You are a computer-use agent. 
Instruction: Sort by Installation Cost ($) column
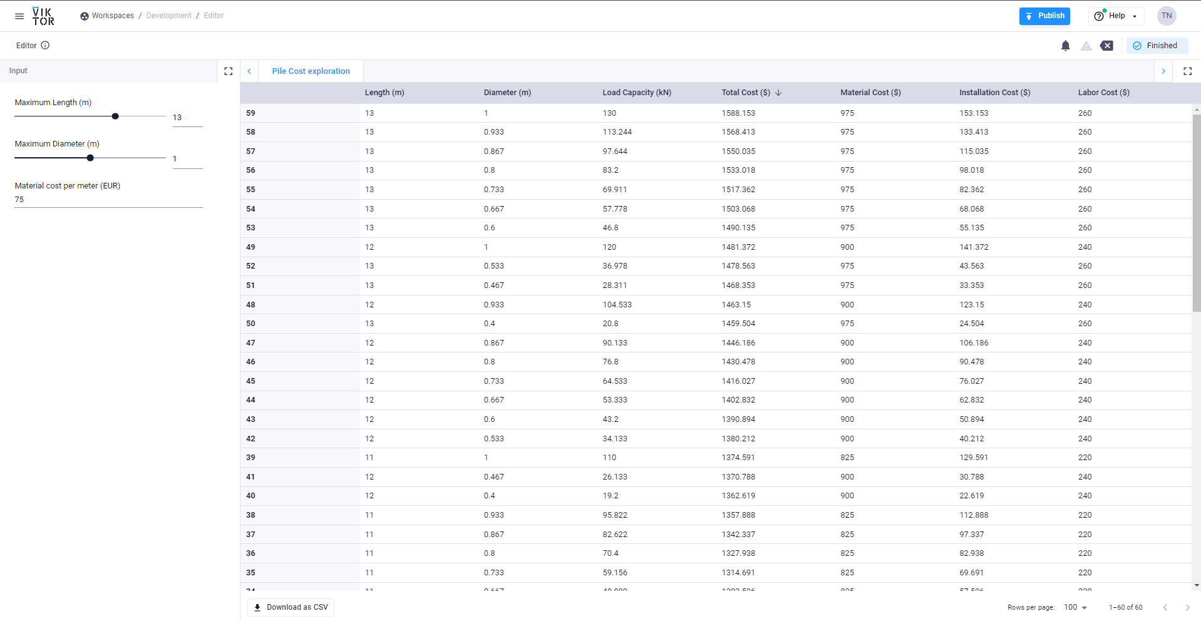coord(994,93)
